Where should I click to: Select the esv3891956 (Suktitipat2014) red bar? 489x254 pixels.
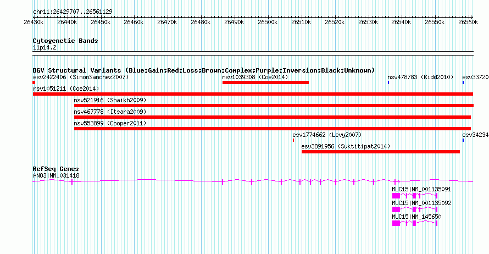381,152
